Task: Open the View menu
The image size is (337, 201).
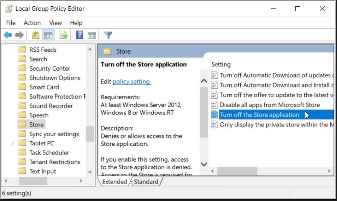Action: 55,23
